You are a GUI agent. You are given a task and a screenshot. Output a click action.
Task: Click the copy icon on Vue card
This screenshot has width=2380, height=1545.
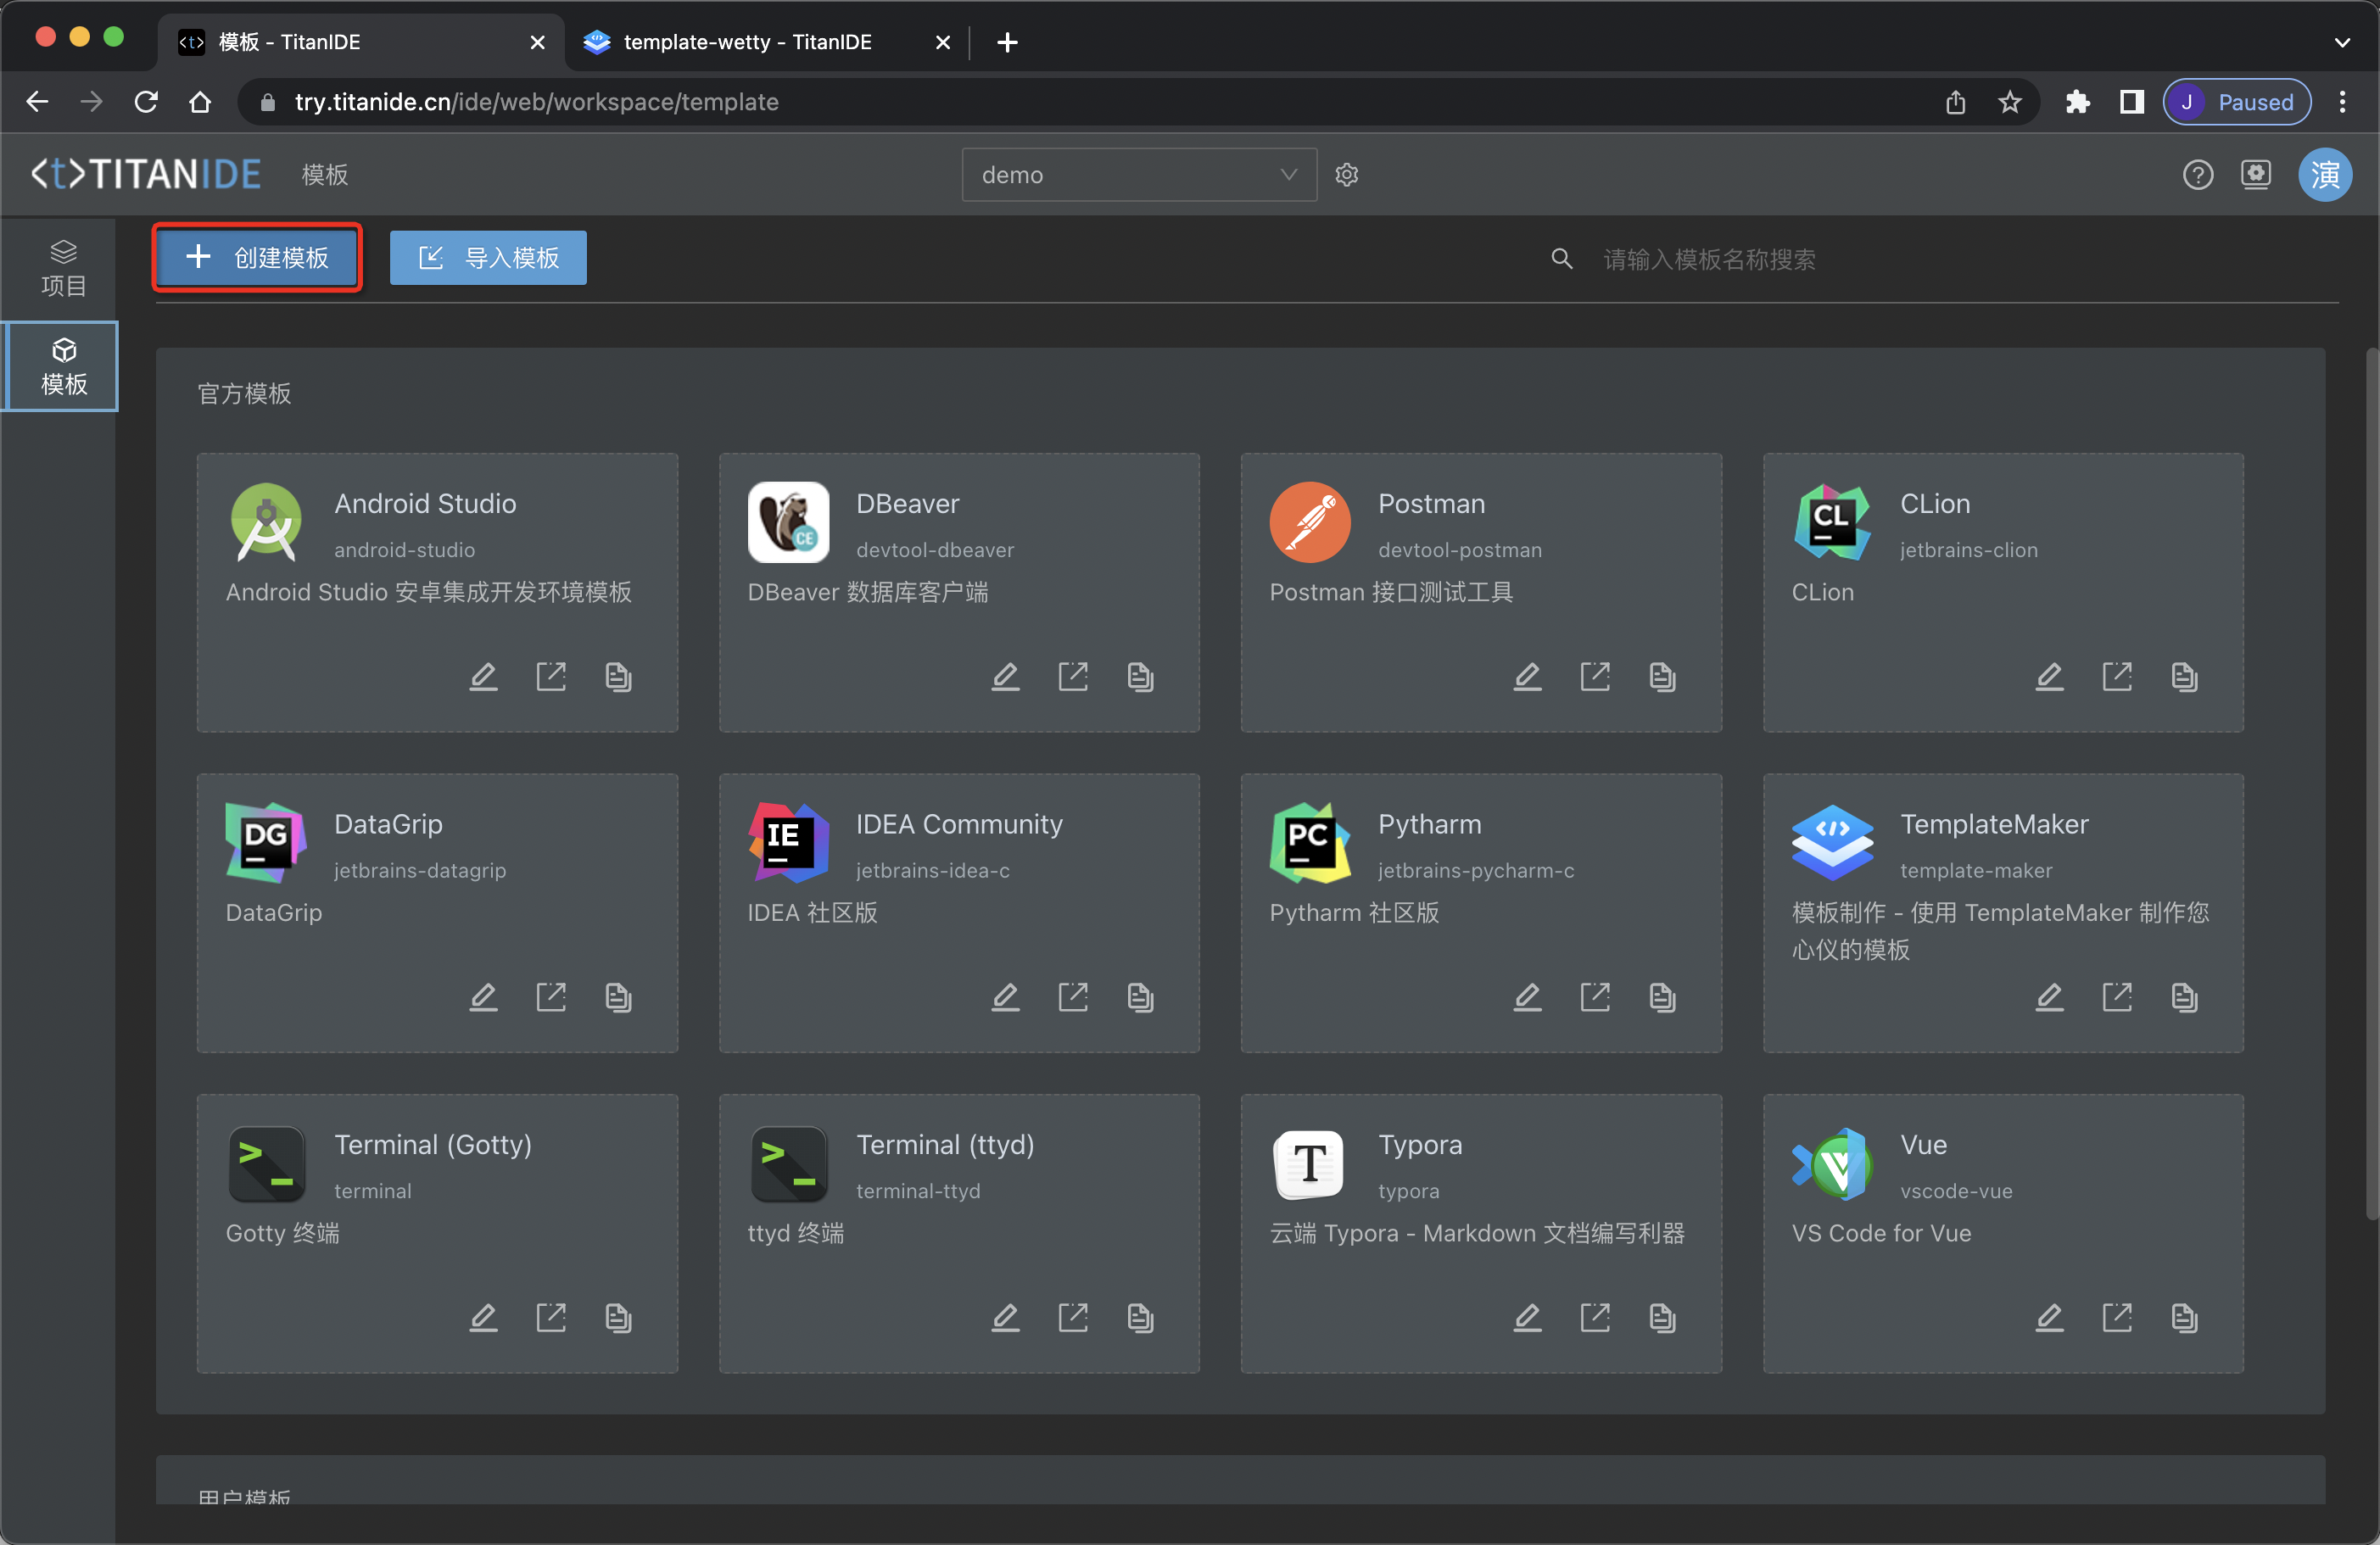tap(2184, 1318)
